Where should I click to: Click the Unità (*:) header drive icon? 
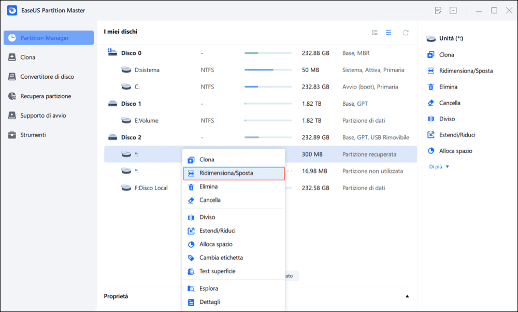coord(431,39)
